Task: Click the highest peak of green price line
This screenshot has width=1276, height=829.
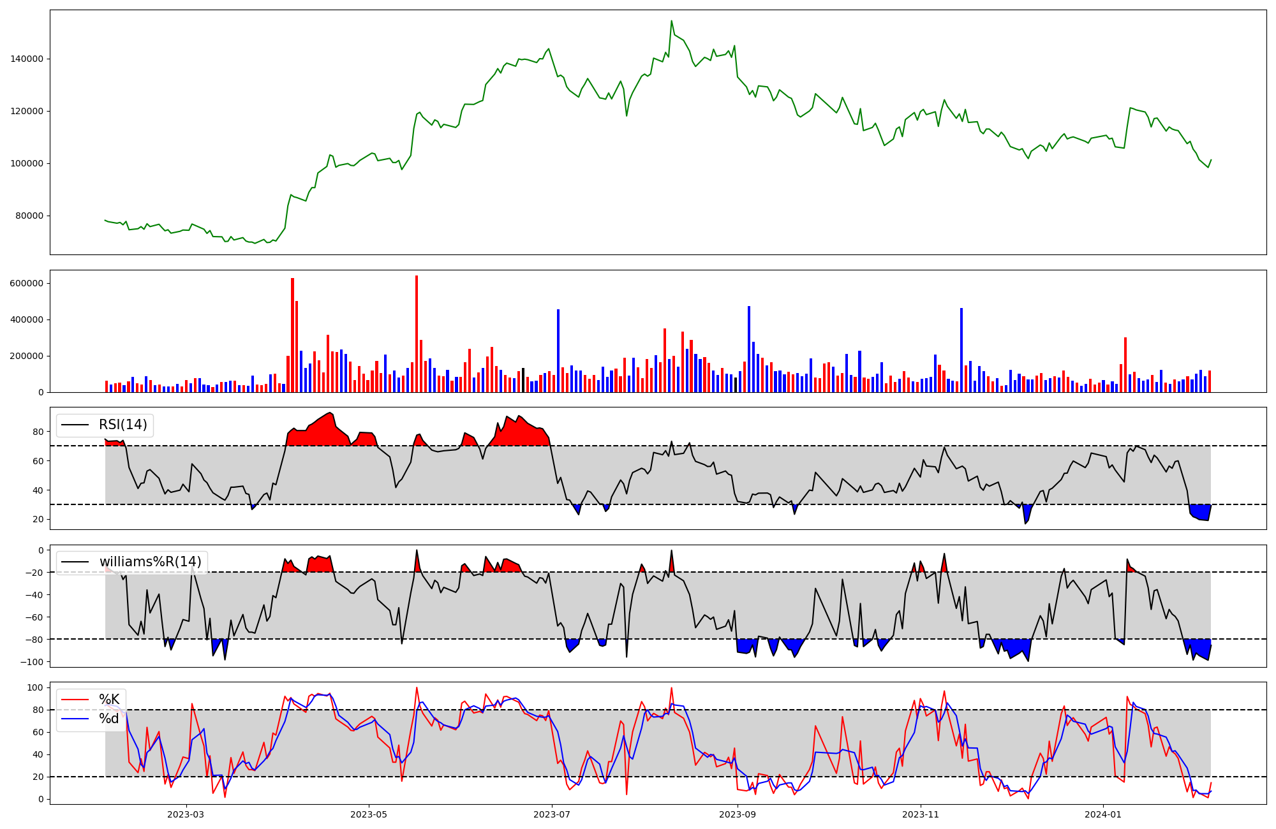Action: click(x=671, y=21)
